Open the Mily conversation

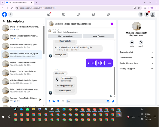(21, 90)
